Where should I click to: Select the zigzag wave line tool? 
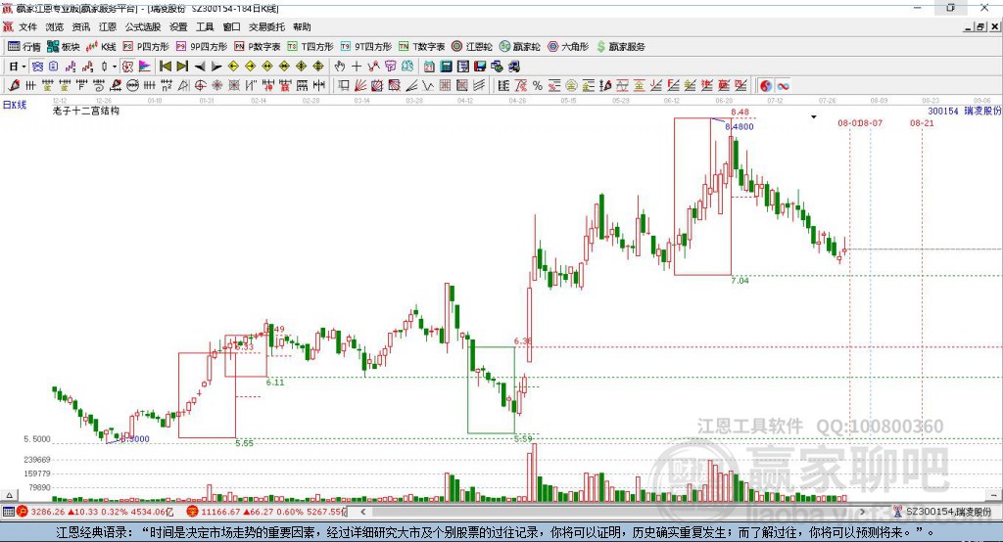[x=428, y=85]
